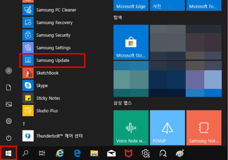Open the Microsoft Store tile
Image resolution: width=228 pixels, height=160 pixels.
pos(131,42)
